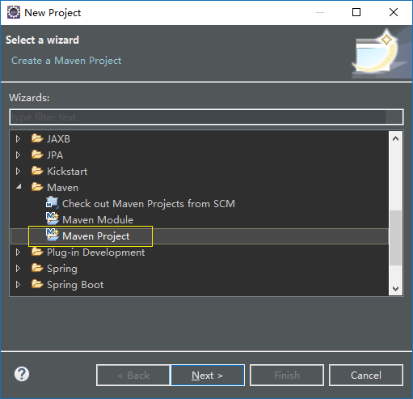Click the Finish button
Image resolution: width=413 pixels, height=399 pixels.
(x=287, y=376)
